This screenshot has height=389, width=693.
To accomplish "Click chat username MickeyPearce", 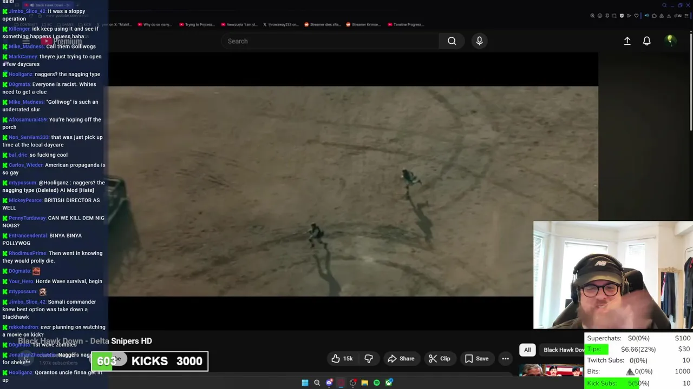I will [25, 200].
